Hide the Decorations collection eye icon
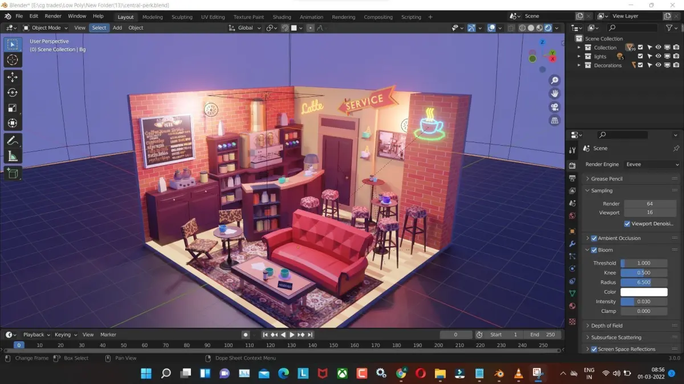This screenshot has height=384, width=684. click(658, 65)
